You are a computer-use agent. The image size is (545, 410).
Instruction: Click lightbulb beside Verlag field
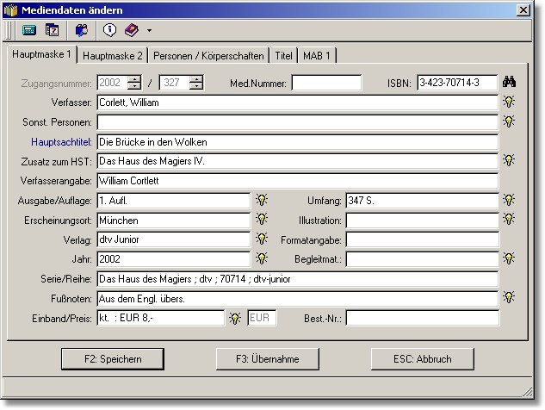click(262, 239)
